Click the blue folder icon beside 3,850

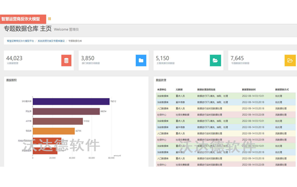point(141,60)
